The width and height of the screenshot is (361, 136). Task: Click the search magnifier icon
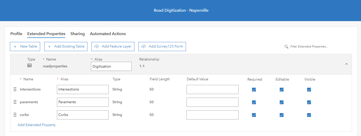pos(286,47)
